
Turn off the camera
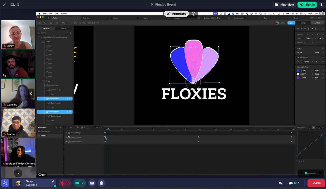(77, 183)
